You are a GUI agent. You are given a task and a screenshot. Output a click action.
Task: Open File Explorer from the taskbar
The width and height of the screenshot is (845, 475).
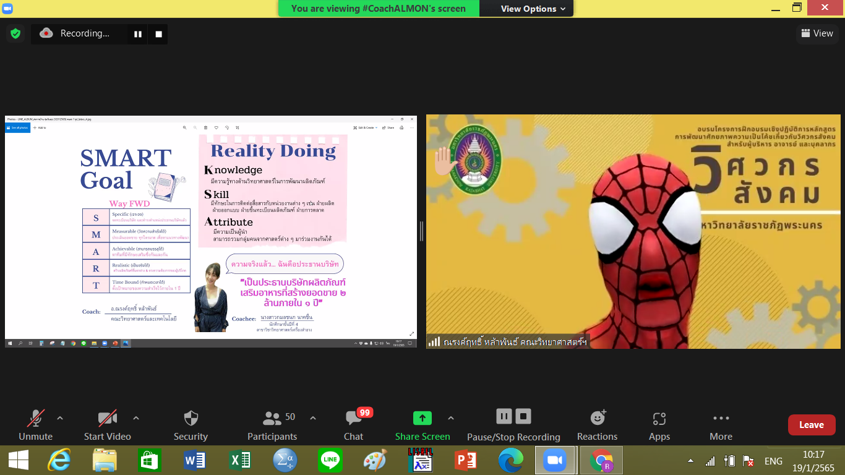point(105,460)
